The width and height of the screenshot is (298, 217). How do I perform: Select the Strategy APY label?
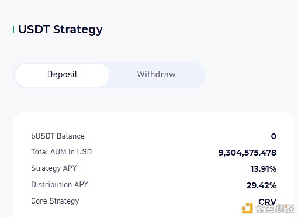coord(54,168)
